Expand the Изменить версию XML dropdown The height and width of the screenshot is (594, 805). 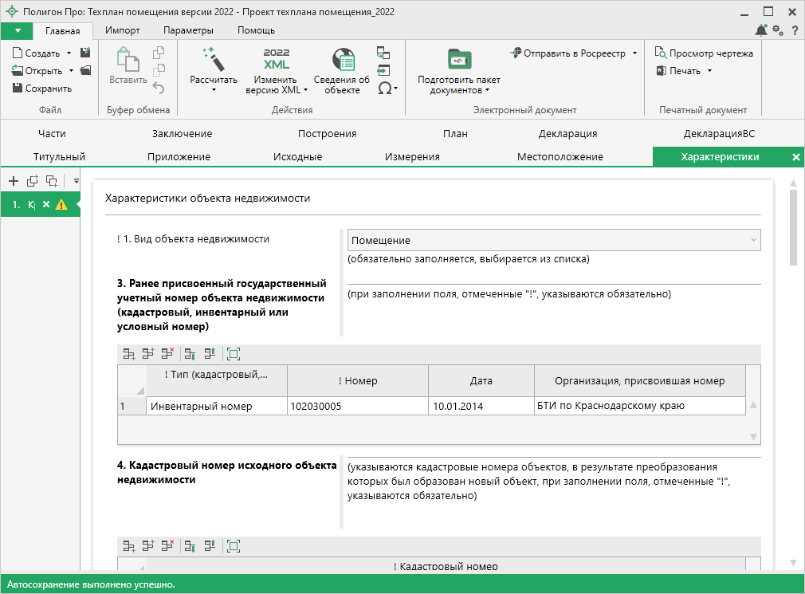(306, 90)
